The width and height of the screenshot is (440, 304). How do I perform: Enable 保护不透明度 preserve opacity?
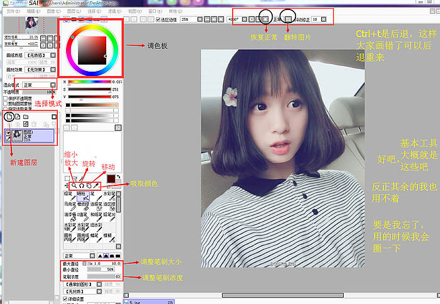pyautogui.click(x=5, y=98)
